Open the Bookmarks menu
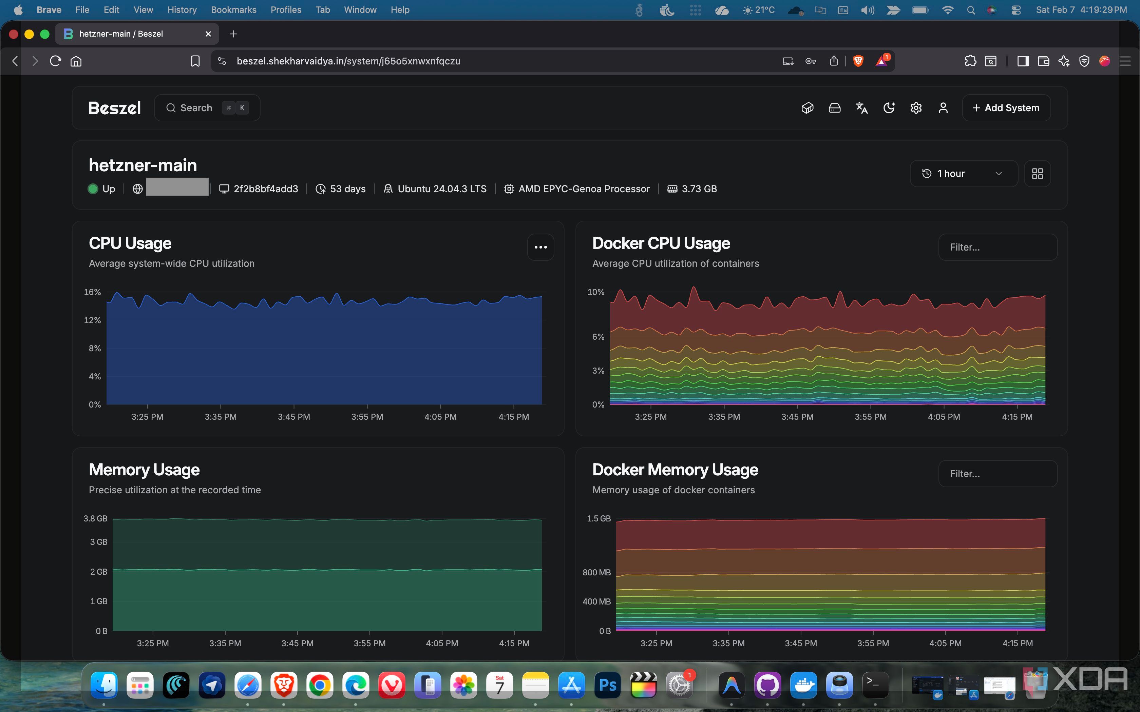The width and height of the screenshot is (1140, 712). (x=234, y=10)
